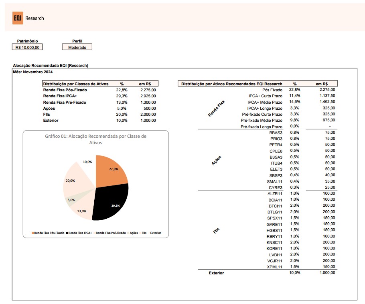The height and width of the screenshot is (304, 365).
Task: Select the CYRE3 ticker
Action: click(276, 187)
